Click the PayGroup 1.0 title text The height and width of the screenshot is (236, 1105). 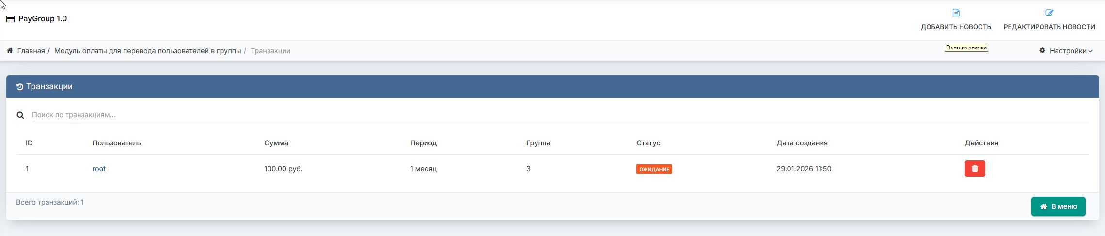(x=43, y=19)
